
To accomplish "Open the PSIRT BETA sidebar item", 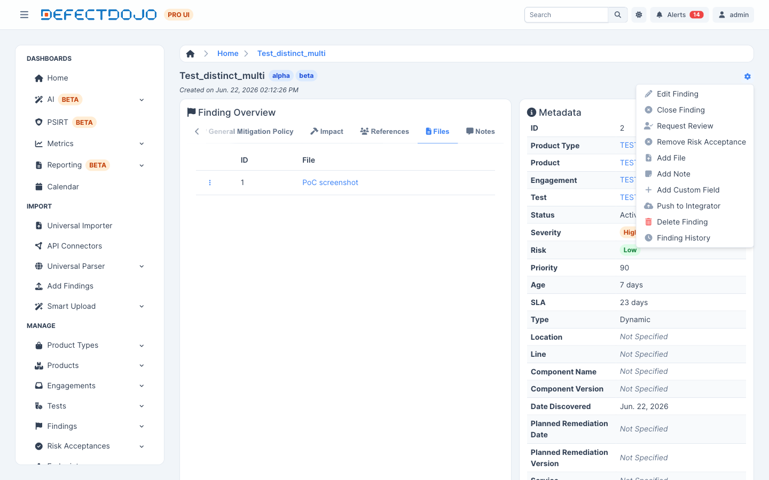I will [x=90, y=122].
